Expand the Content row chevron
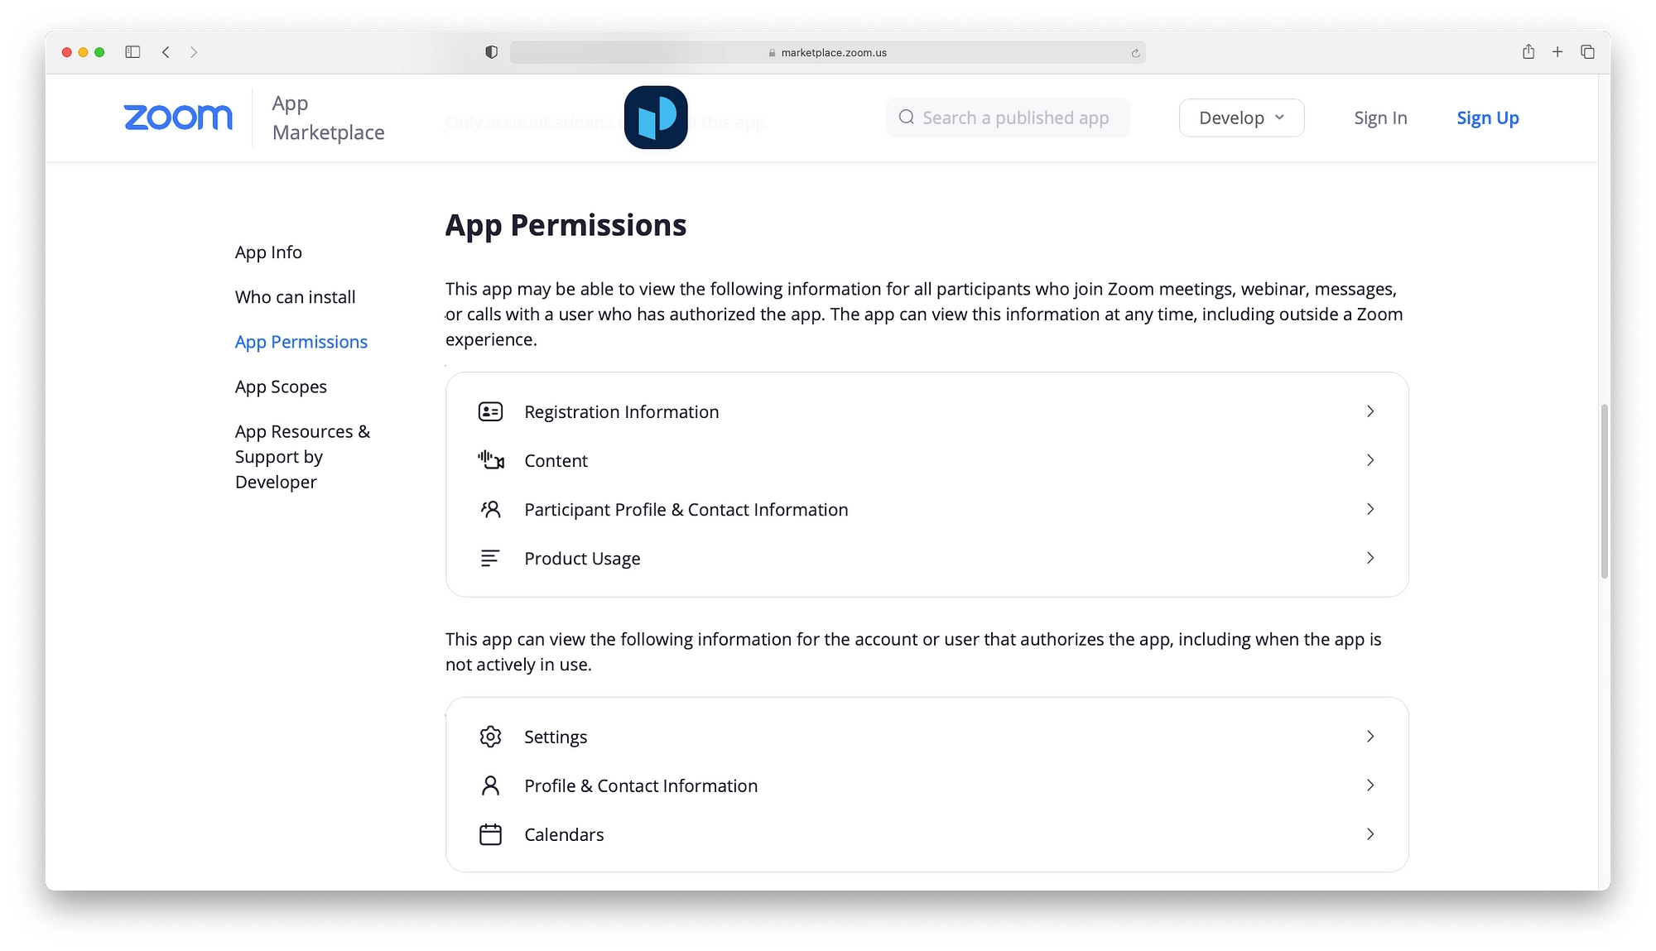 (1370, 460)
